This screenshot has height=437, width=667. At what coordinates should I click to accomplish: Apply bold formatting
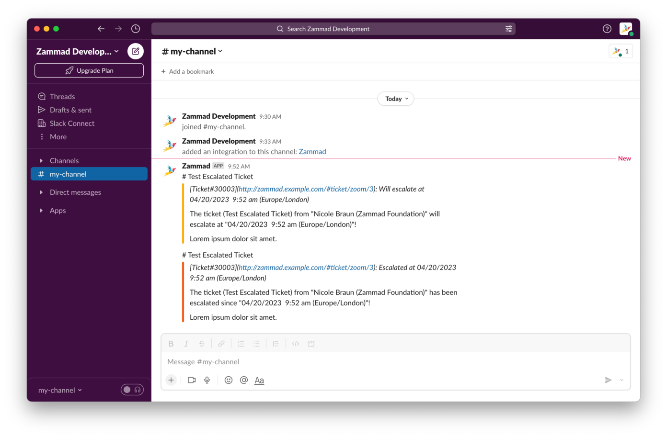(171, 344)
